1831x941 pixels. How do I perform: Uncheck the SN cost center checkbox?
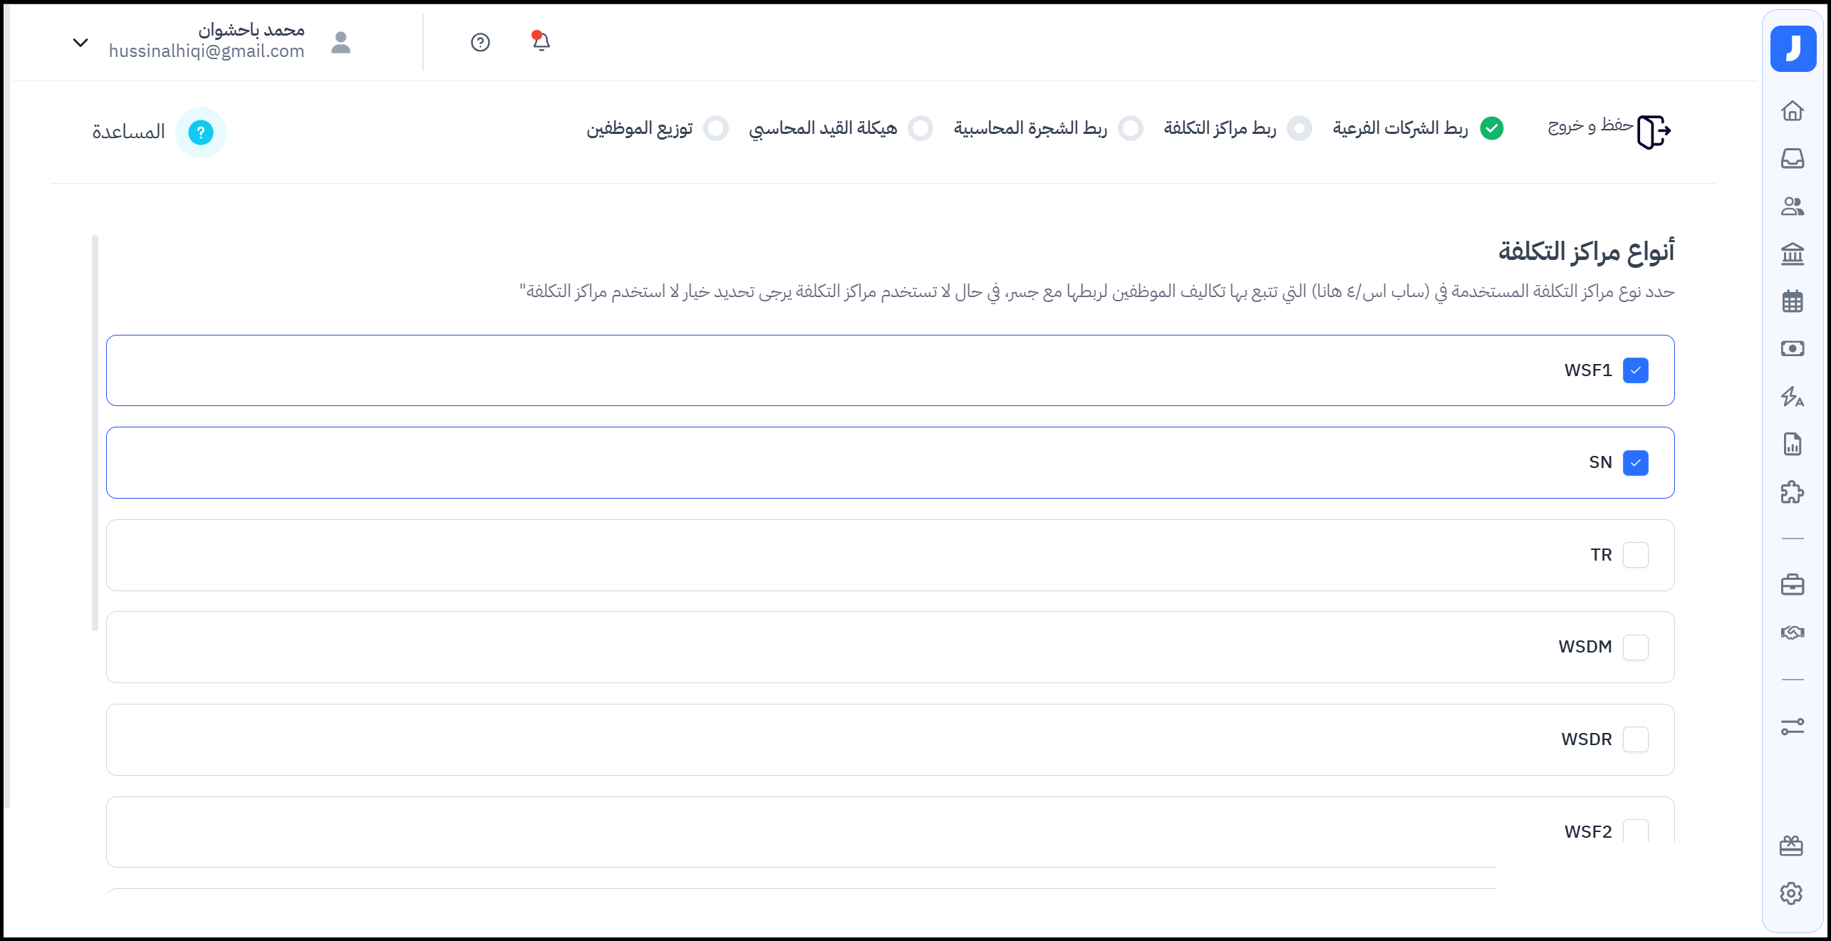[x=1635, y=463]
